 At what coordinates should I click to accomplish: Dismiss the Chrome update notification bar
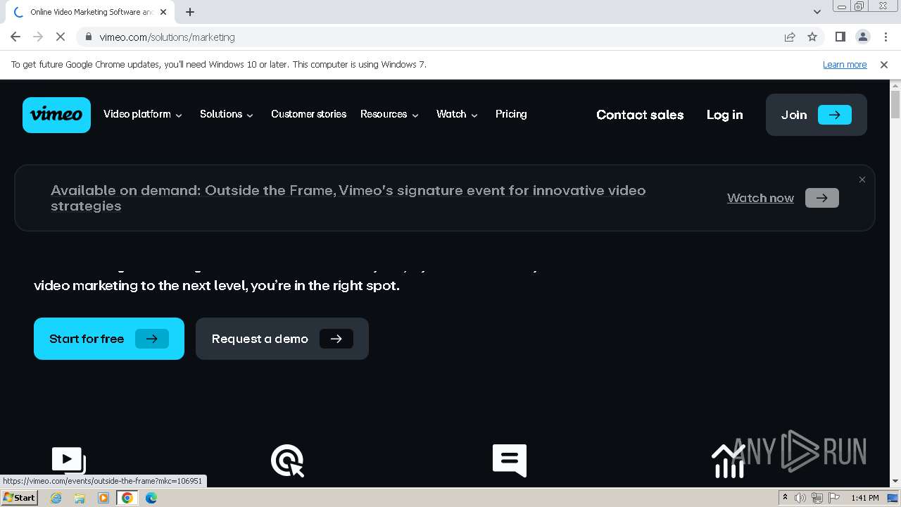click(884, 64)
